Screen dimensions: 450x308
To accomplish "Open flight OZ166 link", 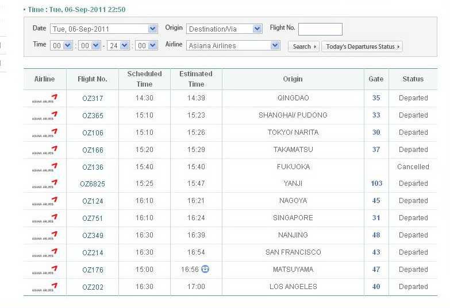I will click(93, 150).
